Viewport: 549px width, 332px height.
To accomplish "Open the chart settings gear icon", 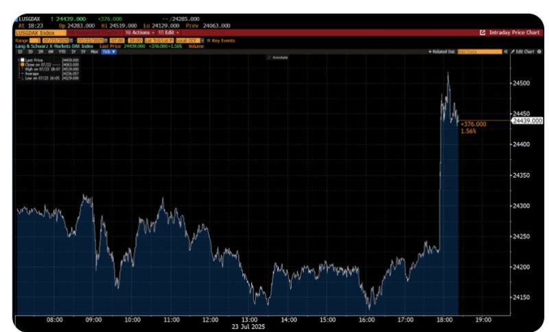I will coord(539,51).
